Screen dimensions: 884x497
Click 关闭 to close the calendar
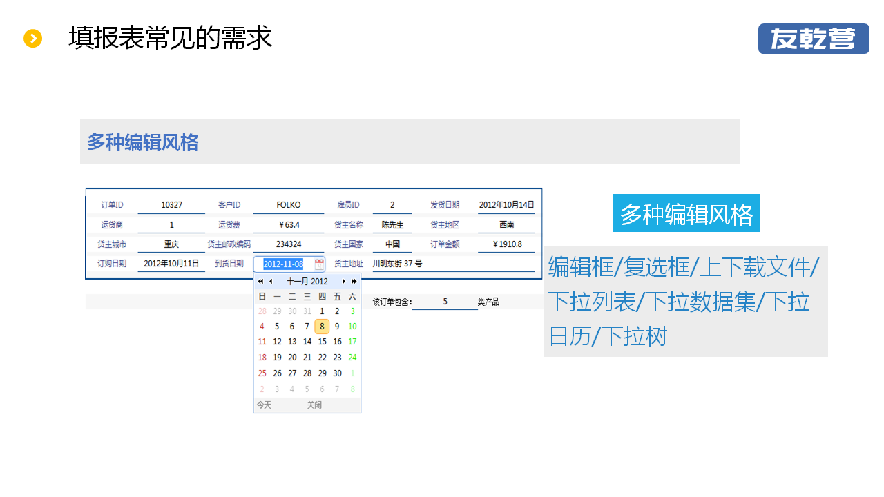pyautogui.click(x=314, y=405)
